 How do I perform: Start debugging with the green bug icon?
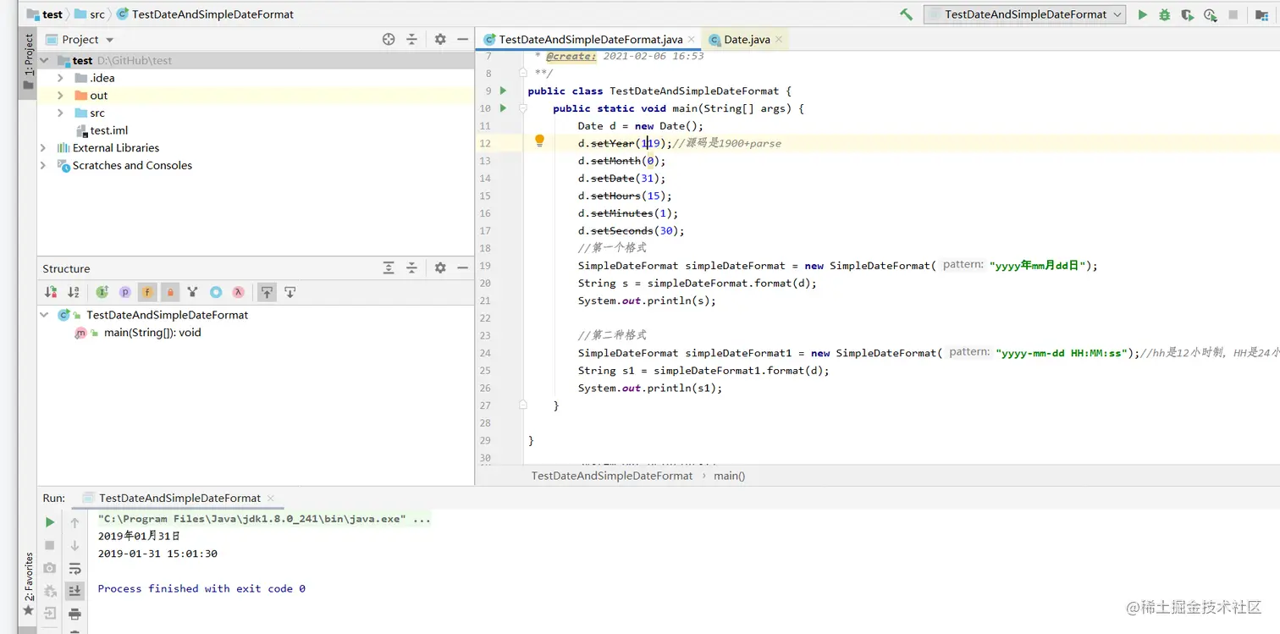click(x=1165, y=14)
